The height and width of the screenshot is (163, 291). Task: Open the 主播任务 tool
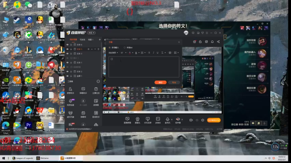(96, 90)
